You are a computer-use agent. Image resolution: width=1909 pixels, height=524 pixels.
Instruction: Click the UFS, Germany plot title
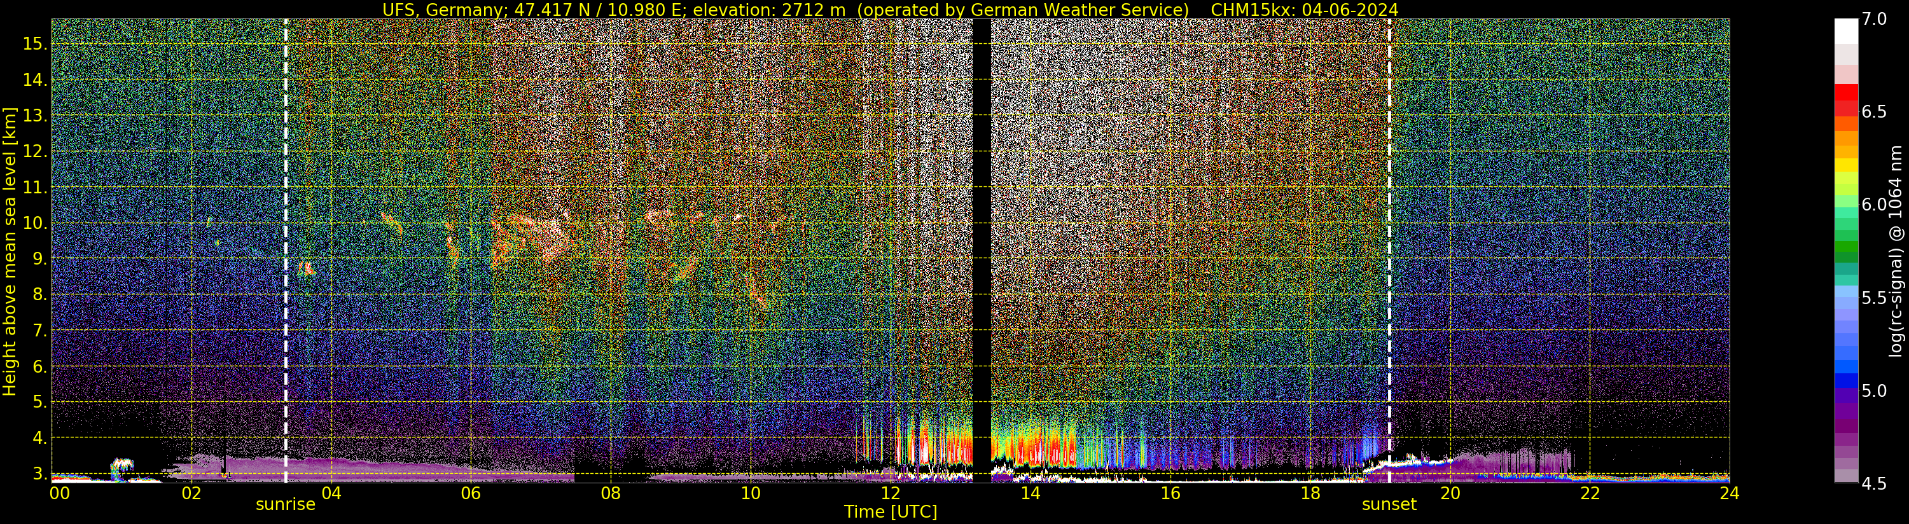tap(889, 10)
